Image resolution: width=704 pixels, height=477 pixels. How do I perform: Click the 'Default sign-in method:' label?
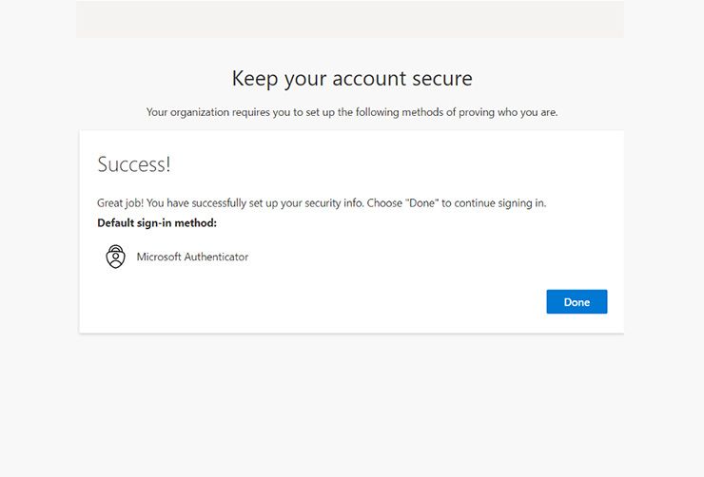point(157,222)
